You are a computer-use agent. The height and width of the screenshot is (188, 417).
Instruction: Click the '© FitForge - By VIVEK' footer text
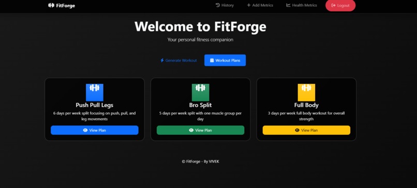(x=201, y=162)
